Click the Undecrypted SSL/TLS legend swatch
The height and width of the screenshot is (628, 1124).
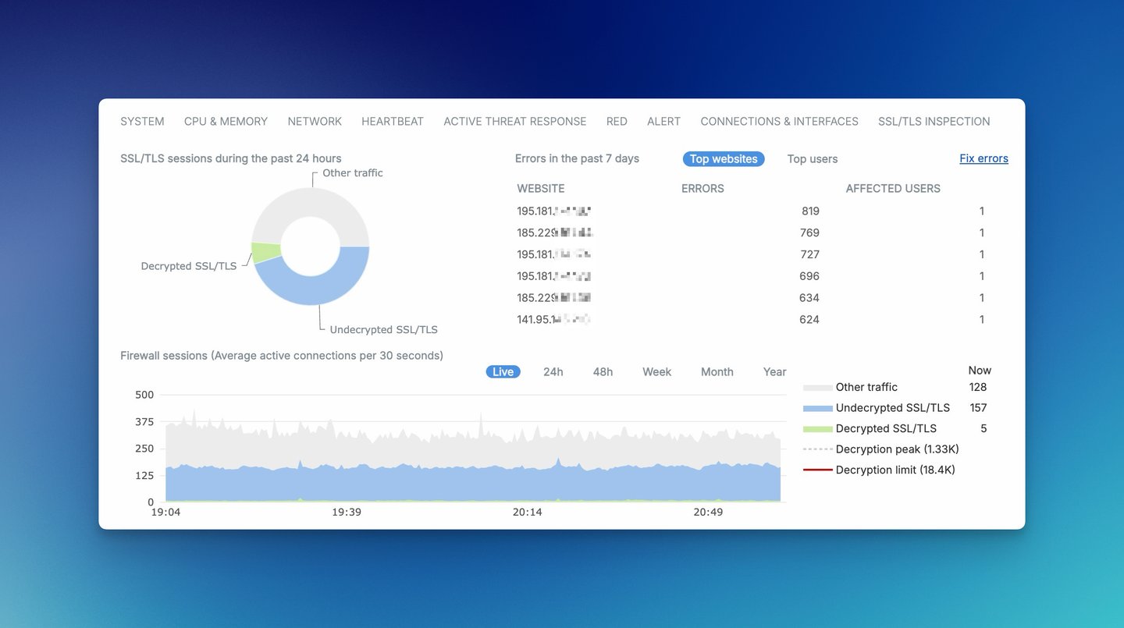coord(817,408)
